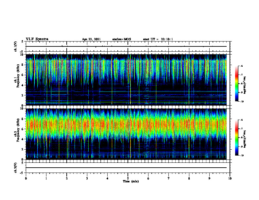Click the "ch.1(V)" waveform axis label

(x=15, y=46)
